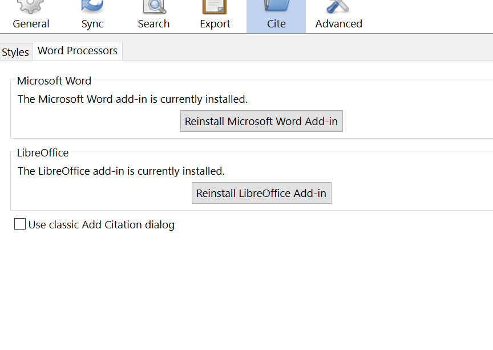Click the Microsoft Word group heading
Screen dimensions: 493x350
54,81
